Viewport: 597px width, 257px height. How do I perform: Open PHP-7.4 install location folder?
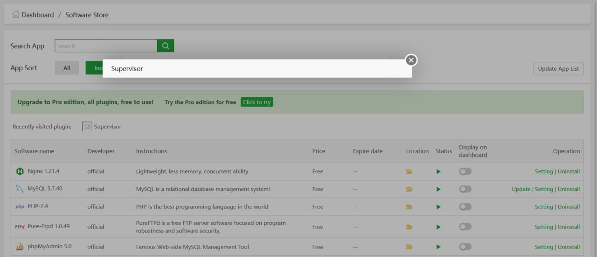pyautogui.click(x=409, y=207)
